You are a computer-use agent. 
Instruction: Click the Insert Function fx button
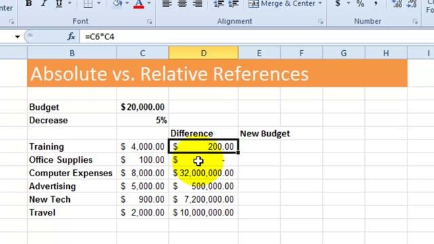71,37
